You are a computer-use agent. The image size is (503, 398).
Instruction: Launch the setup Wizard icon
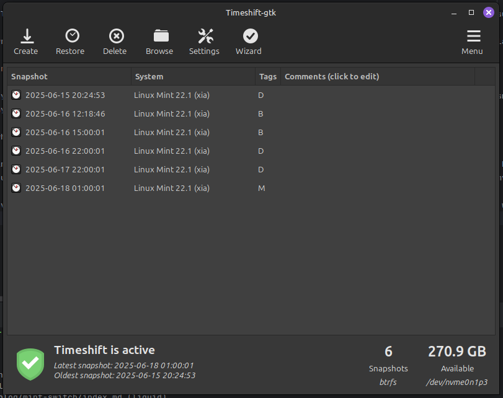[x=249, y=35]
